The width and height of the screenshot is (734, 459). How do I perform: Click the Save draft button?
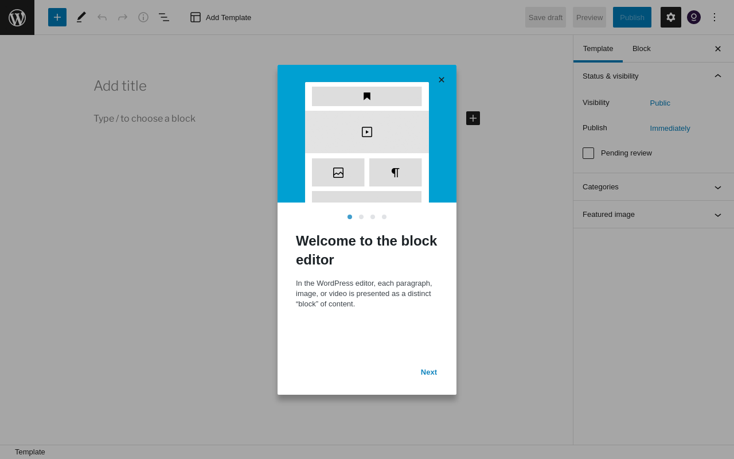545,17
